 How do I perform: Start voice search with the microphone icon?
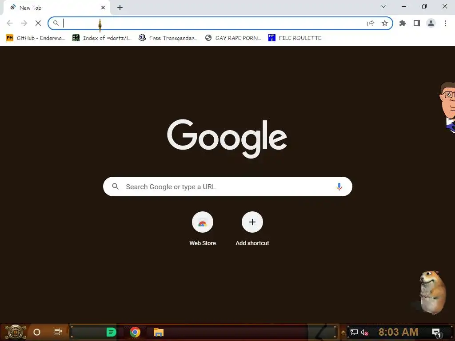coord(339,186)
